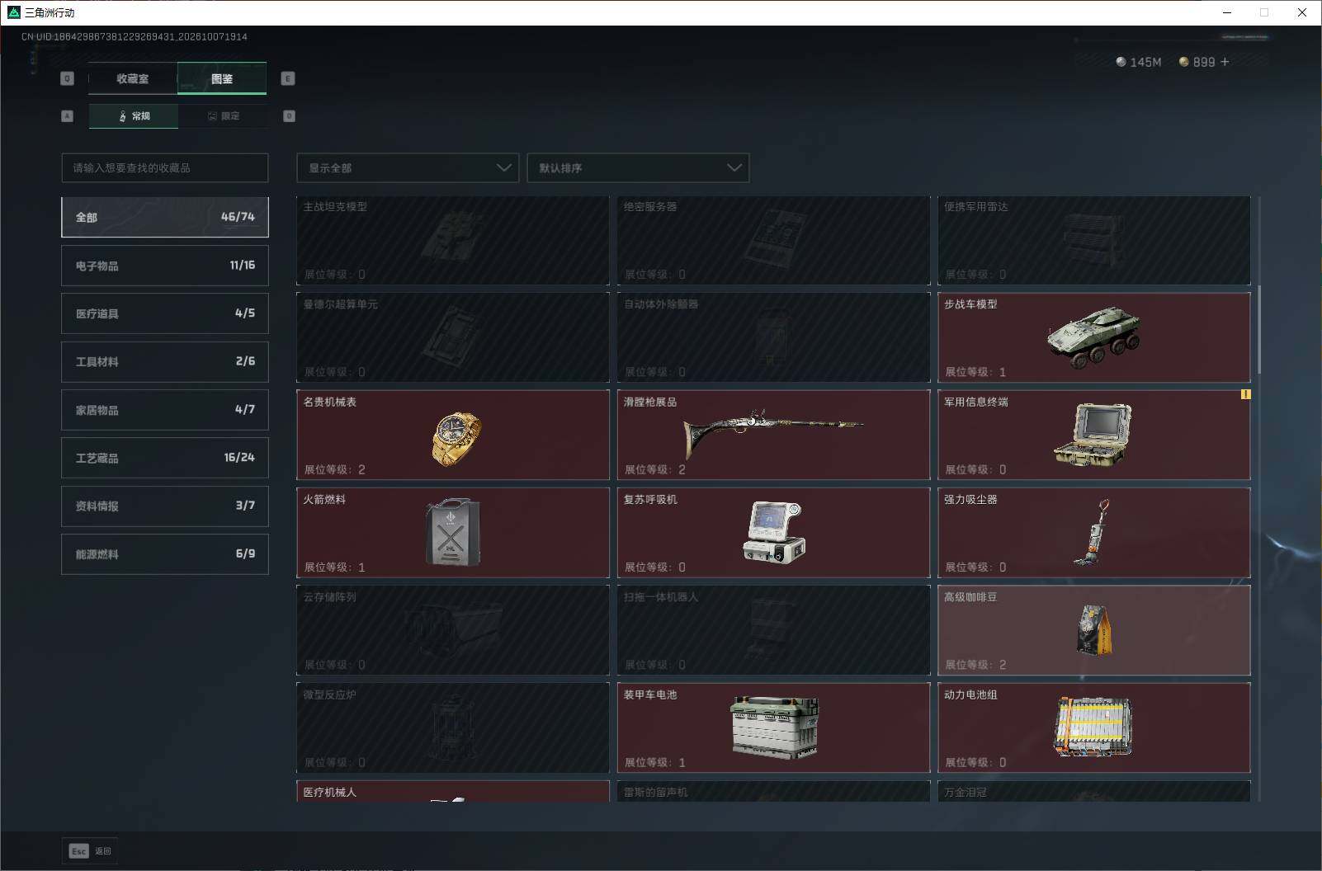Select the 常规 sub-tab
Viewport: 1322px width, 871px height.
point(134,116)
